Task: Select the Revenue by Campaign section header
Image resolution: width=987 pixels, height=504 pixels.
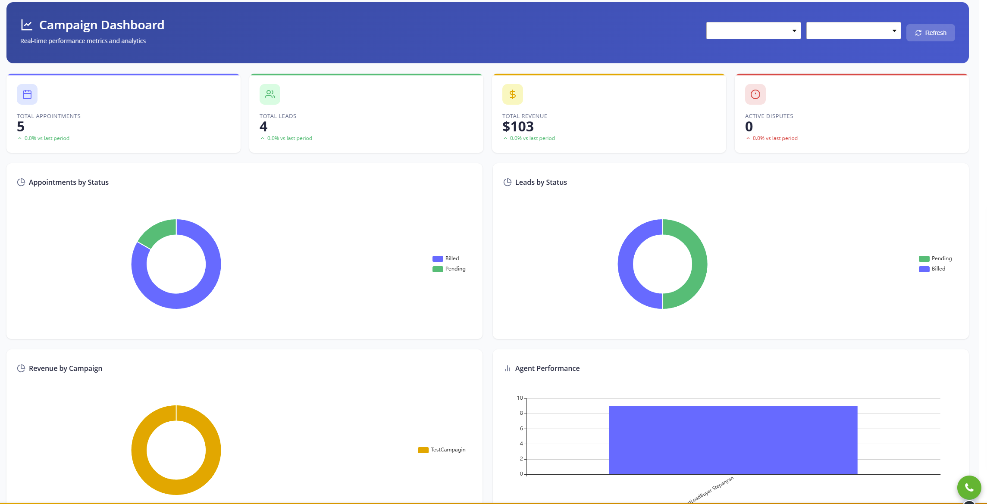Action: pos(65,368)
